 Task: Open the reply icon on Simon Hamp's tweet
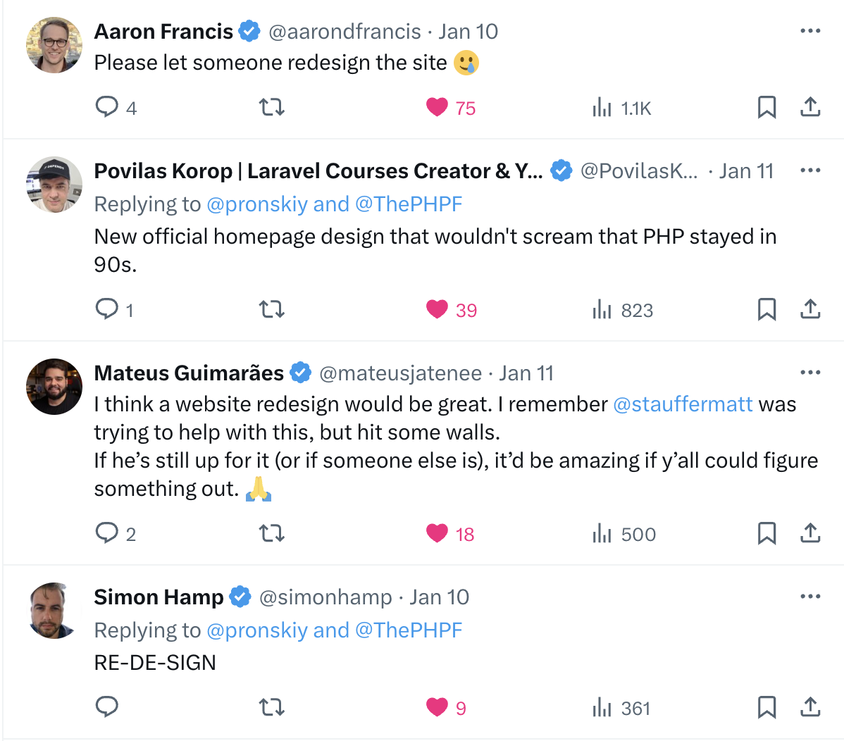[107, 707]
